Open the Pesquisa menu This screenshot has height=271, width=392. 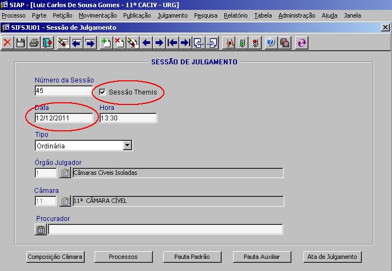206,15
